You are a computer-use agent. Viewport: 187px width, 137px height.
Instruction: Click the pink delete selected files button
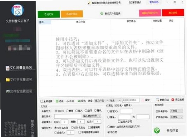coord(150,13)
